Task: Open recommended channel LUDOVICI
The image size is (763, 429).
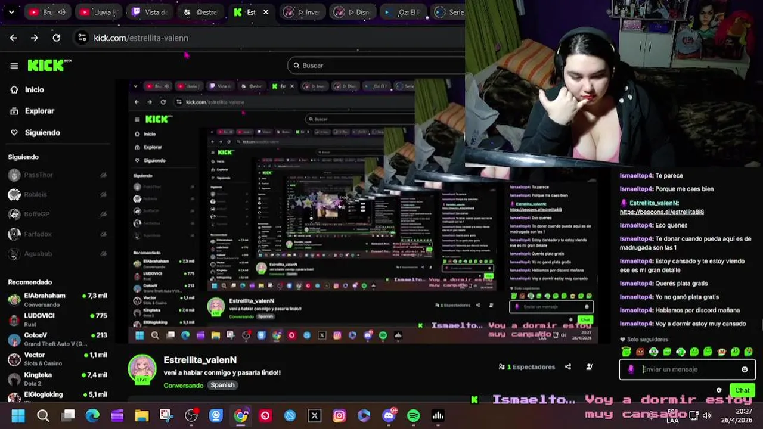Action: tap(58, 319)
